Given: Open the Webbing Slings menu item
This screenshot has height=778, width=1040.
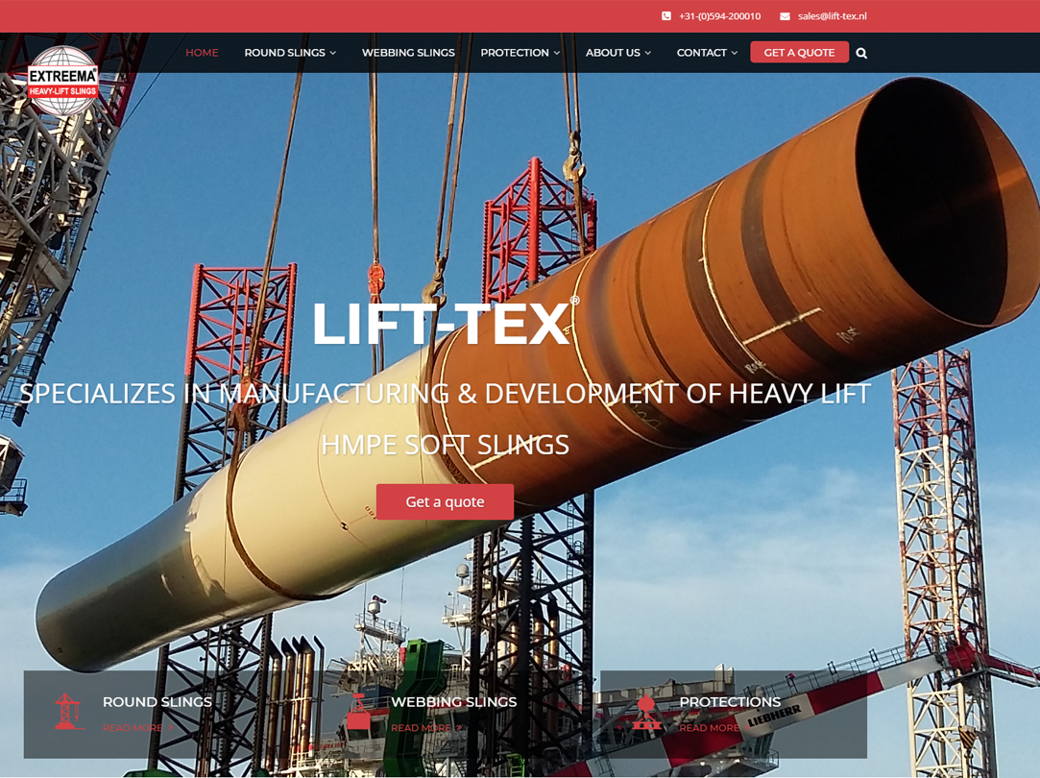Looking at the screenshot, I should click(408, 53).
